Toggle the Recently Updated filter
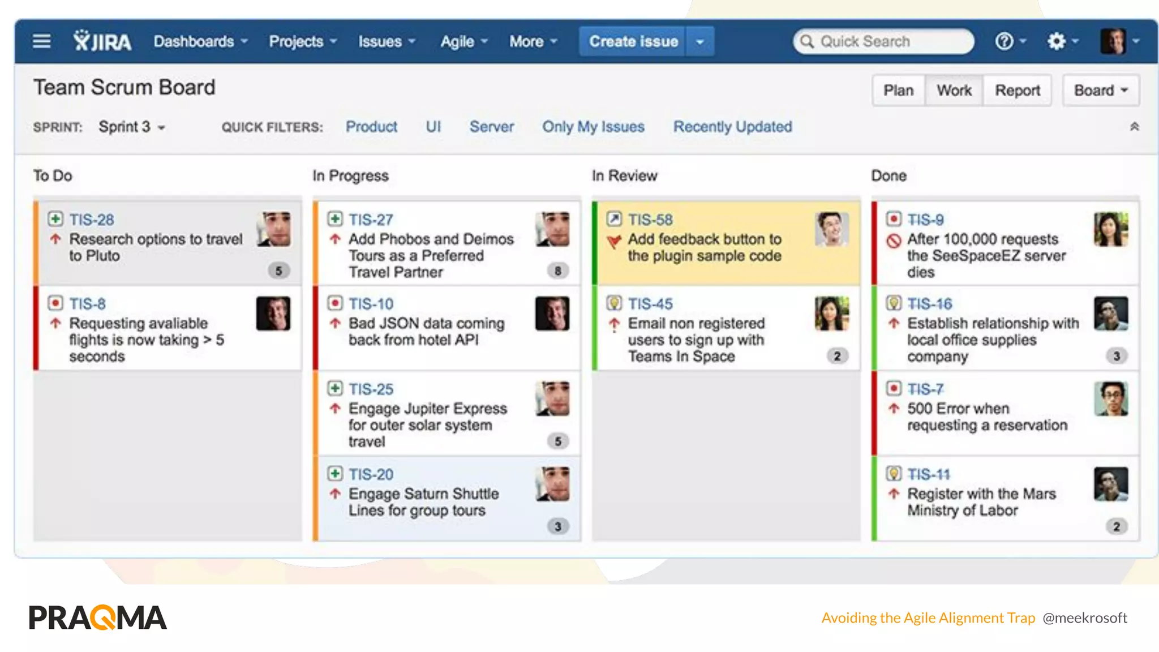The height and width of the screenshot is (652, 1159). [x=732, y=127]
